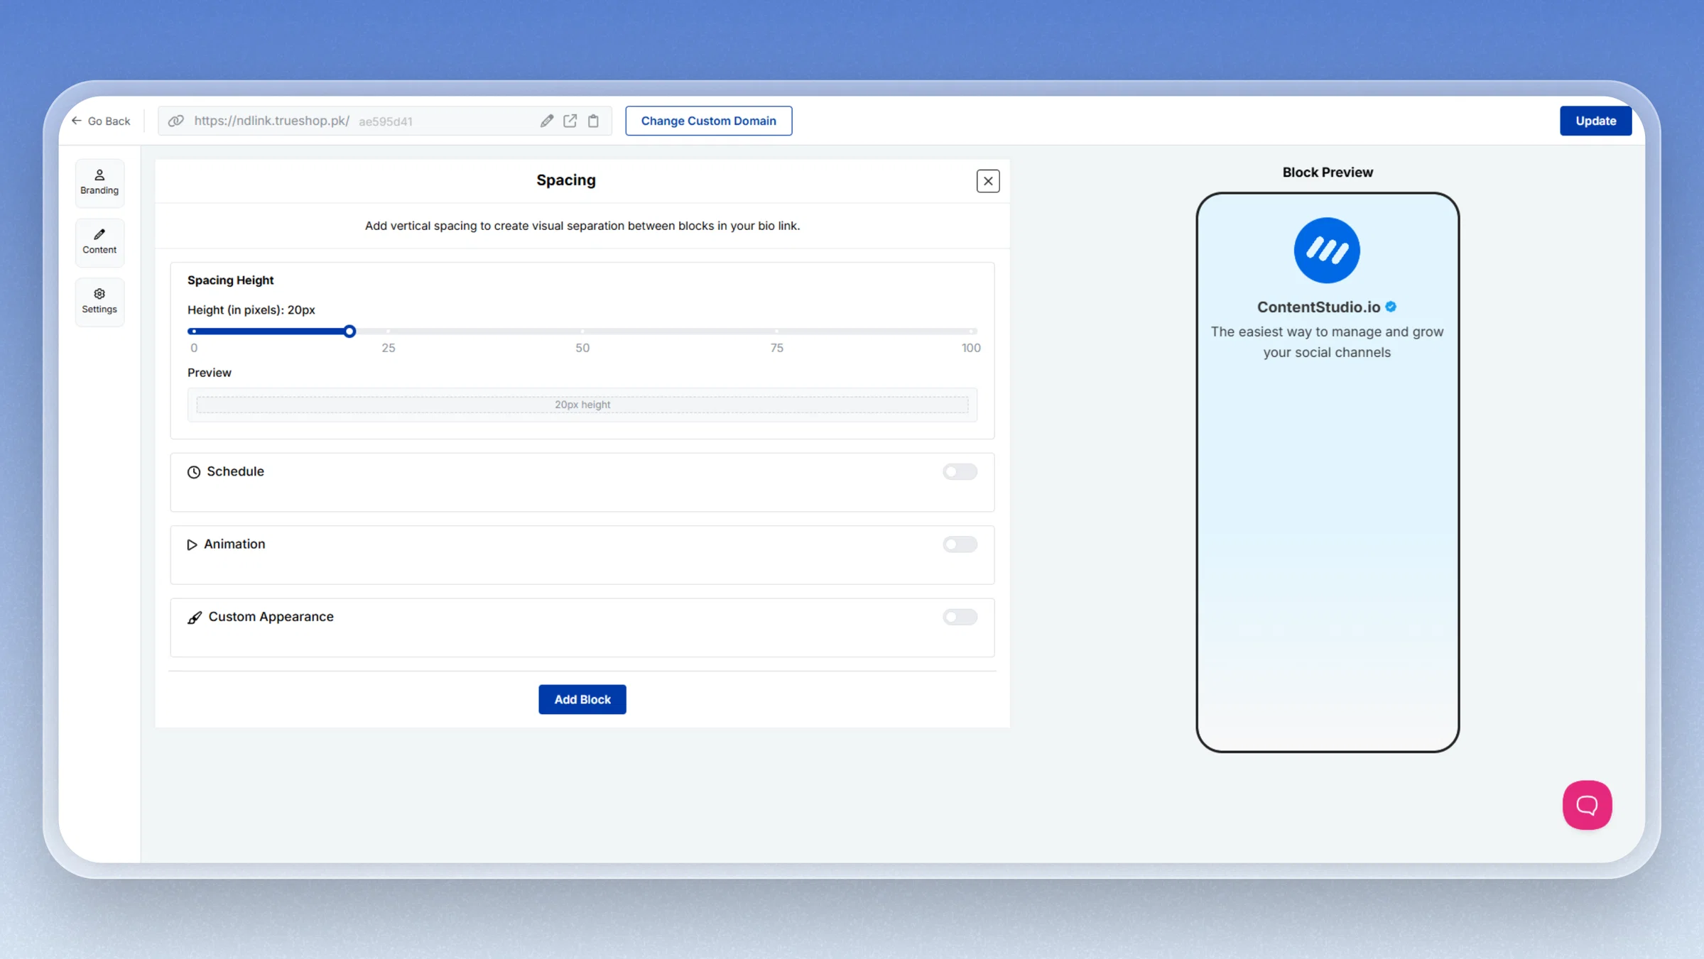Click the ae595d41 link slug field

coord(386,121)
